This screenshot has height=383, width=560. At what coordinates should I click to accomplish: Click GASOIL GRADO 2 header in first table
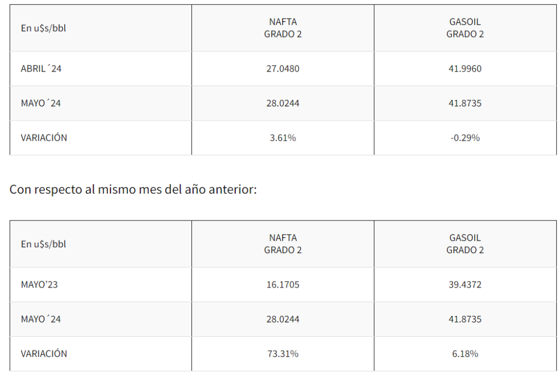[x=465, y=28]
